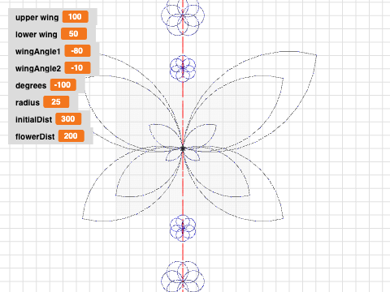Select the wingAngle1 value -80

(x=77, y=51)
